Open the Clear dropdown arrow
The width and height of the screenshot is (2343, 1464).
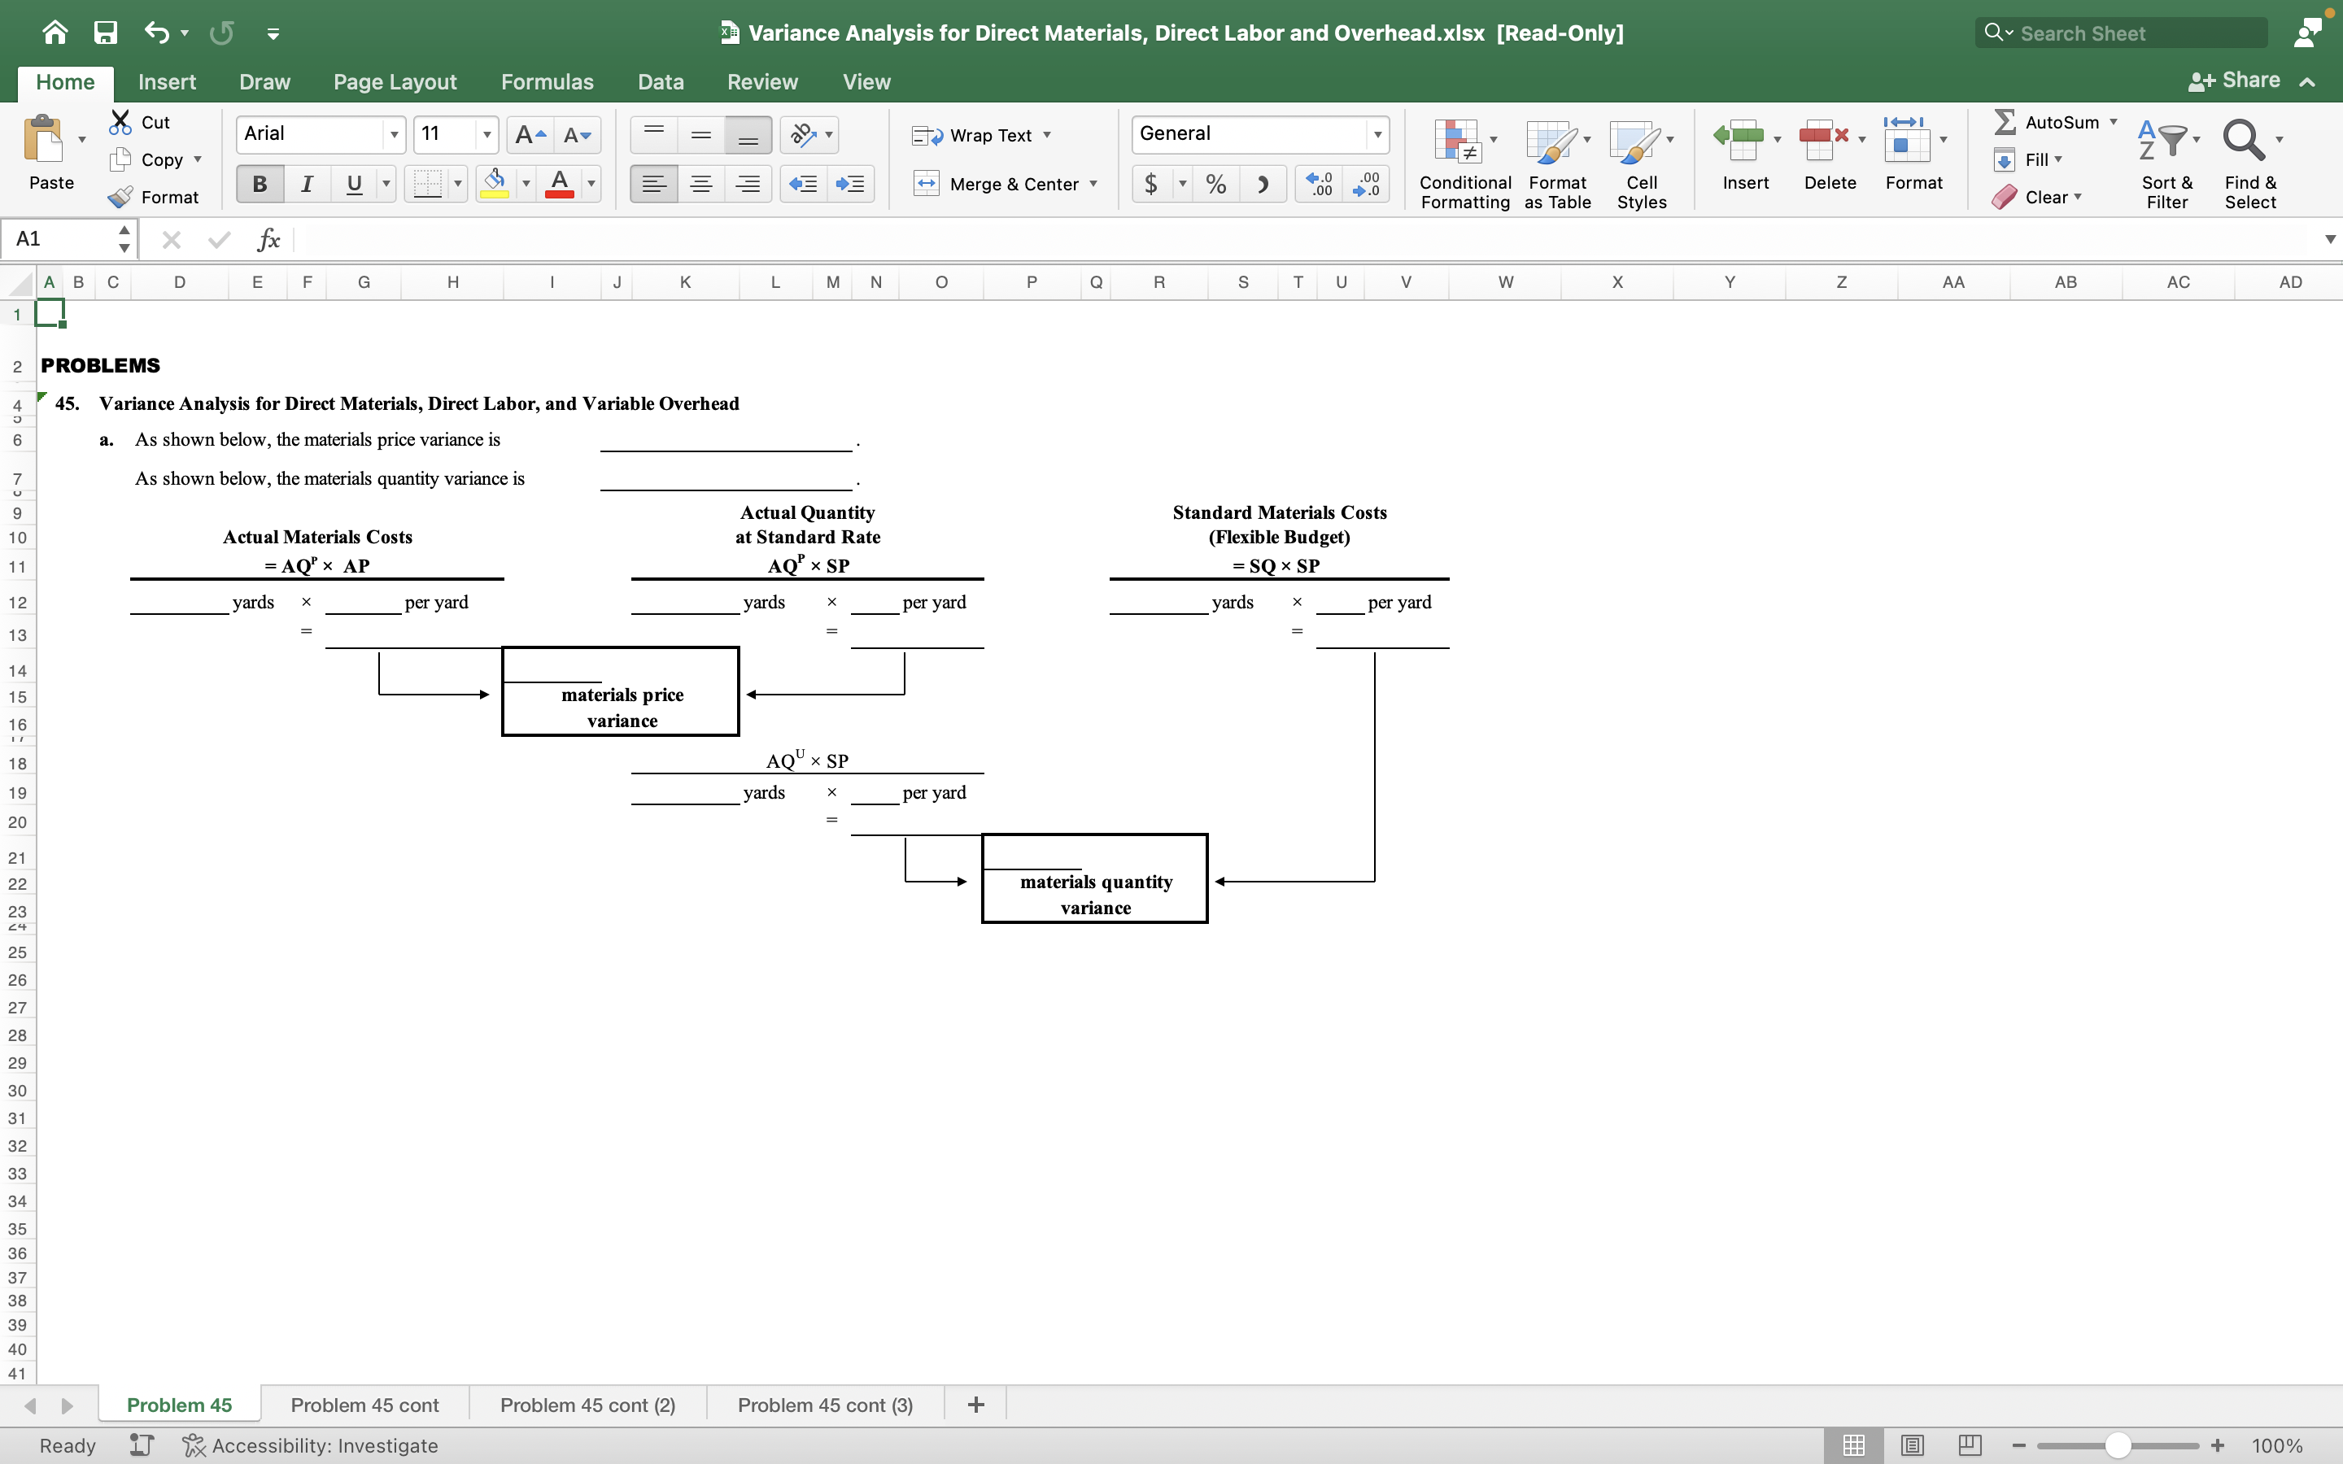[x=2078, y=197]
